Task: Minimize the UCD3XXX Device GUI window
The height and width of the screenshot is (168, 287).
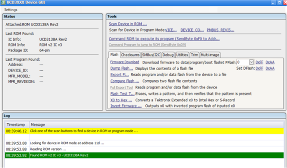Action: [273, 3]
